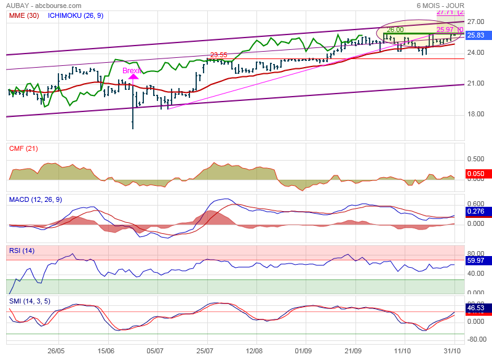Select the pink Brexit annotation label
Viewport: 492px width, 357px height.
132,71
